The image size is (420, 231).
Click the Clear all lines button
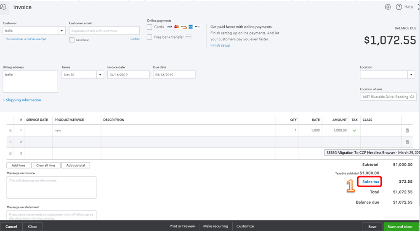click(x=46, y=165)
